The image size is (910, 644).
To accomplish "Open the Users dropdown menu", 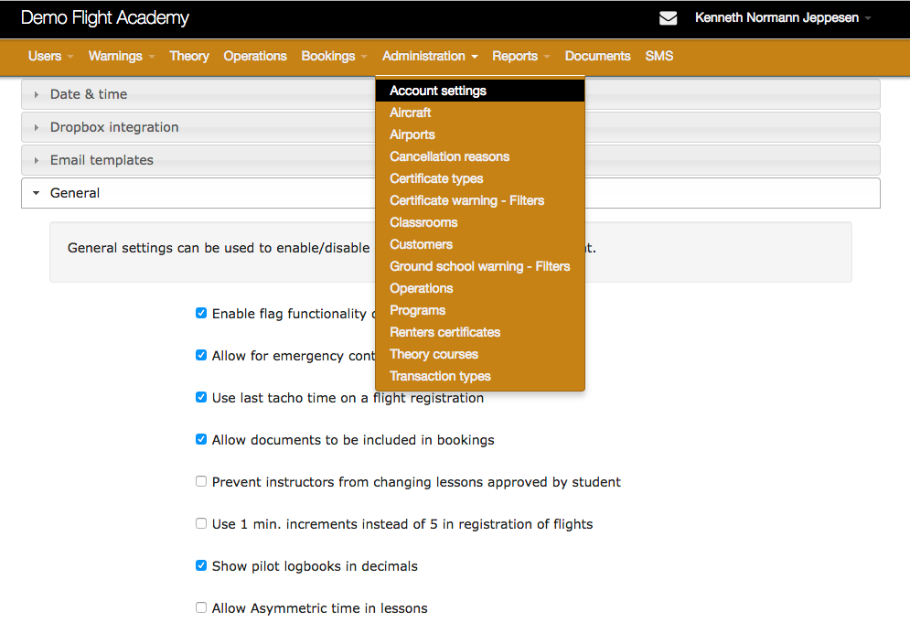I will tap(50, 57).
